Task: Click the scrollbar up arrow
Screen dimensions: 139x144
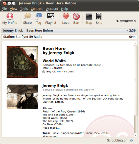Action: point(135,43)
